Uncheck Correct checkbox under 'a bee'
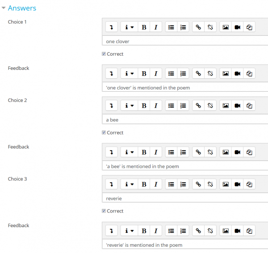The image size is (268, 253). tap(104, 133)
